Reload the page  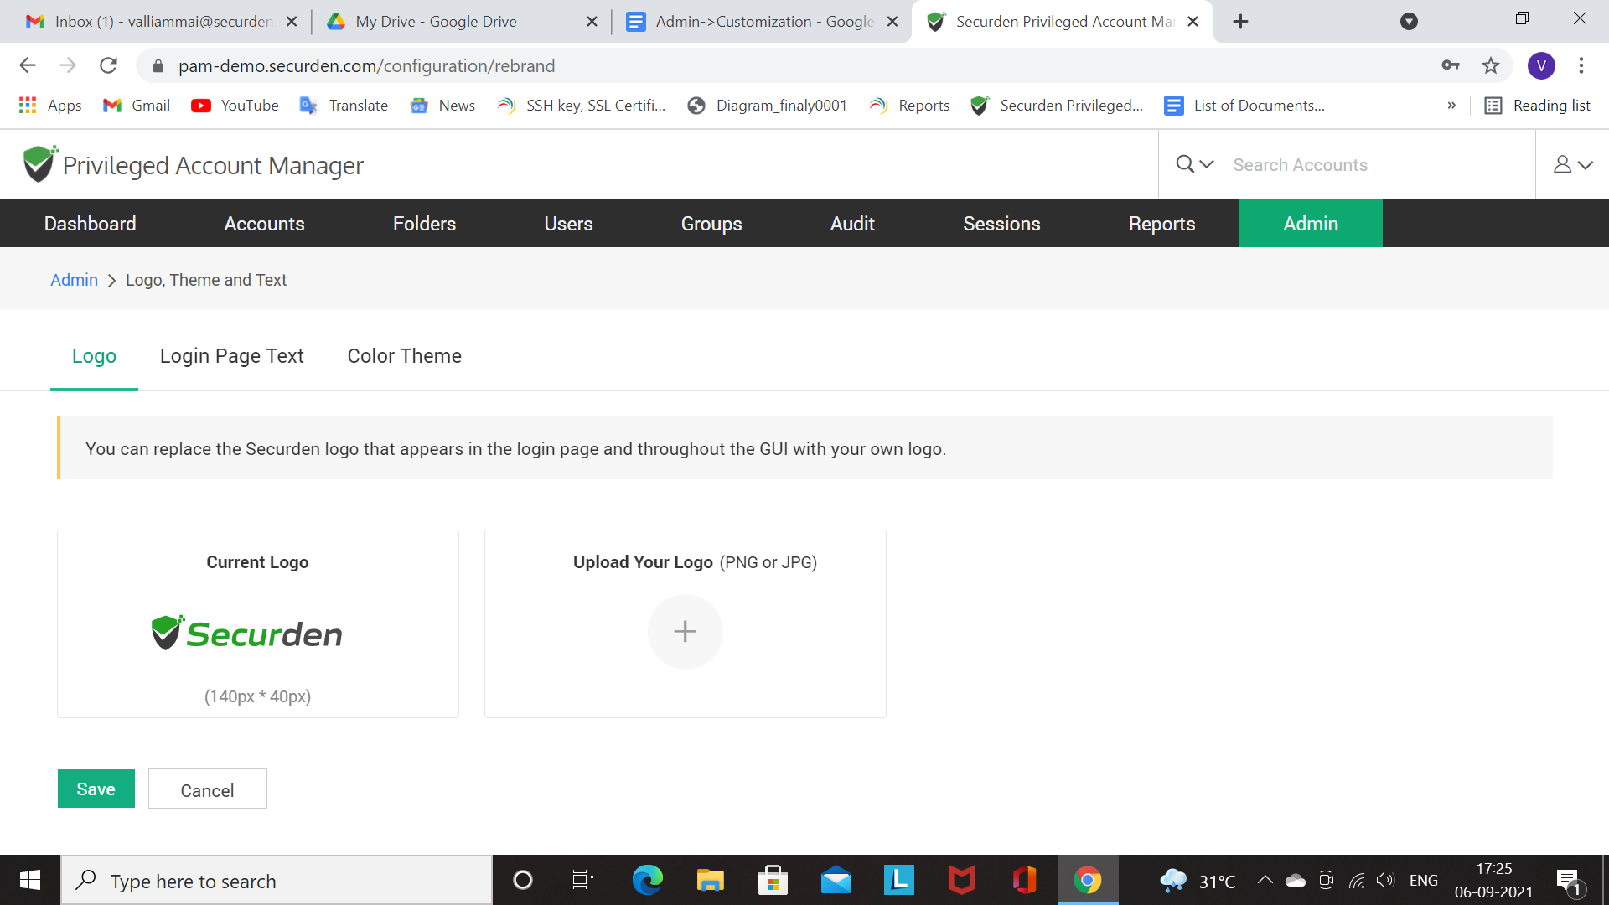click(x=108, y=65)
